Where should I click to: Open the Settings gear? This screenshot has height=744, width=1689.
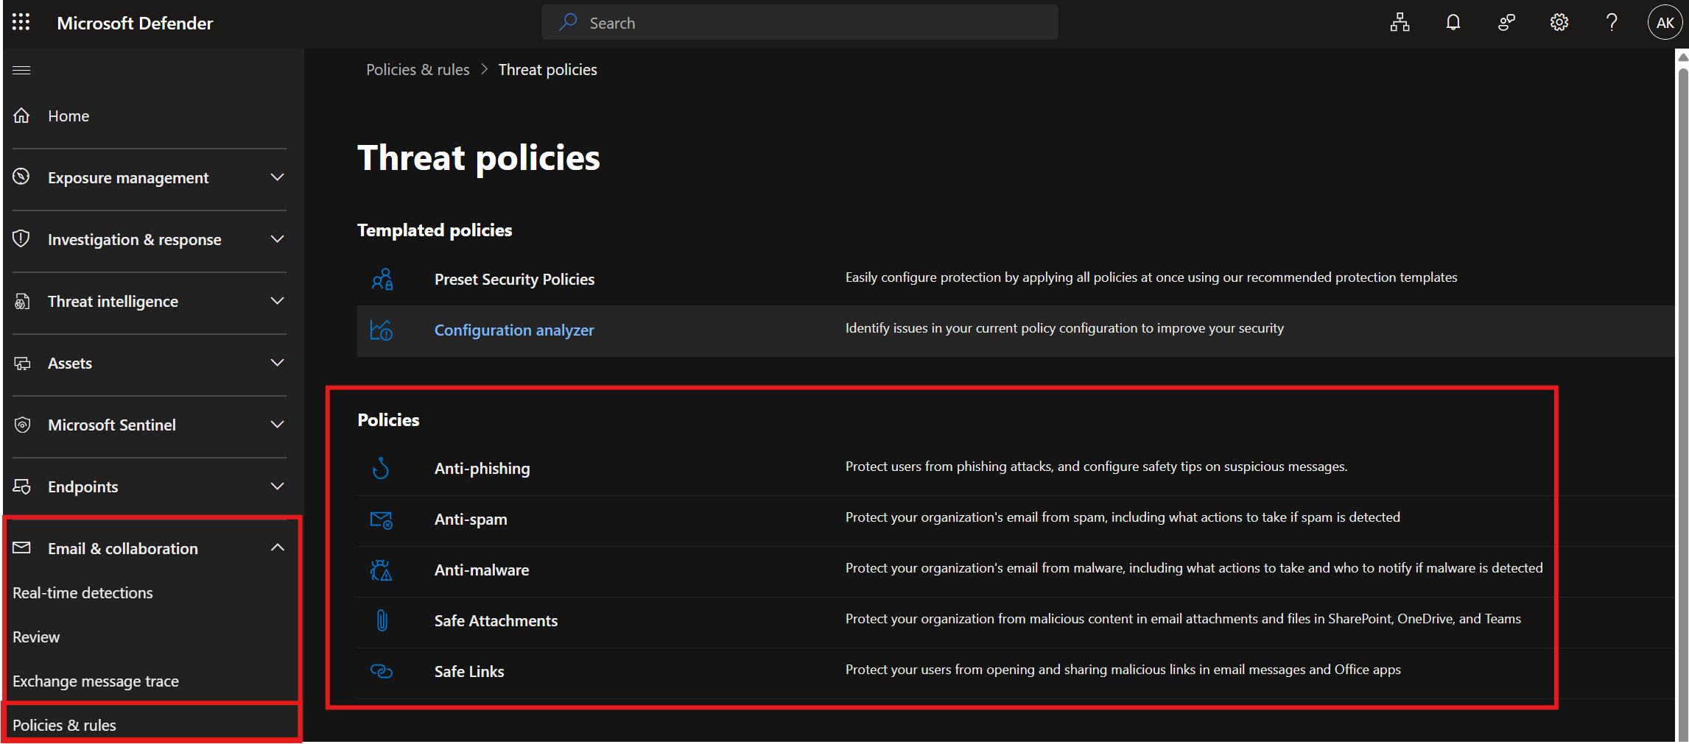click(1559, 23)
